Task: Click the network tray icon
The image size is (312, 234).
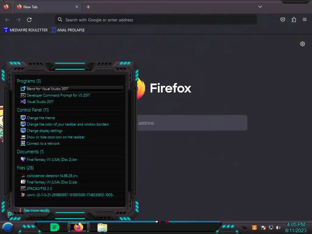Action: point(271,227)
